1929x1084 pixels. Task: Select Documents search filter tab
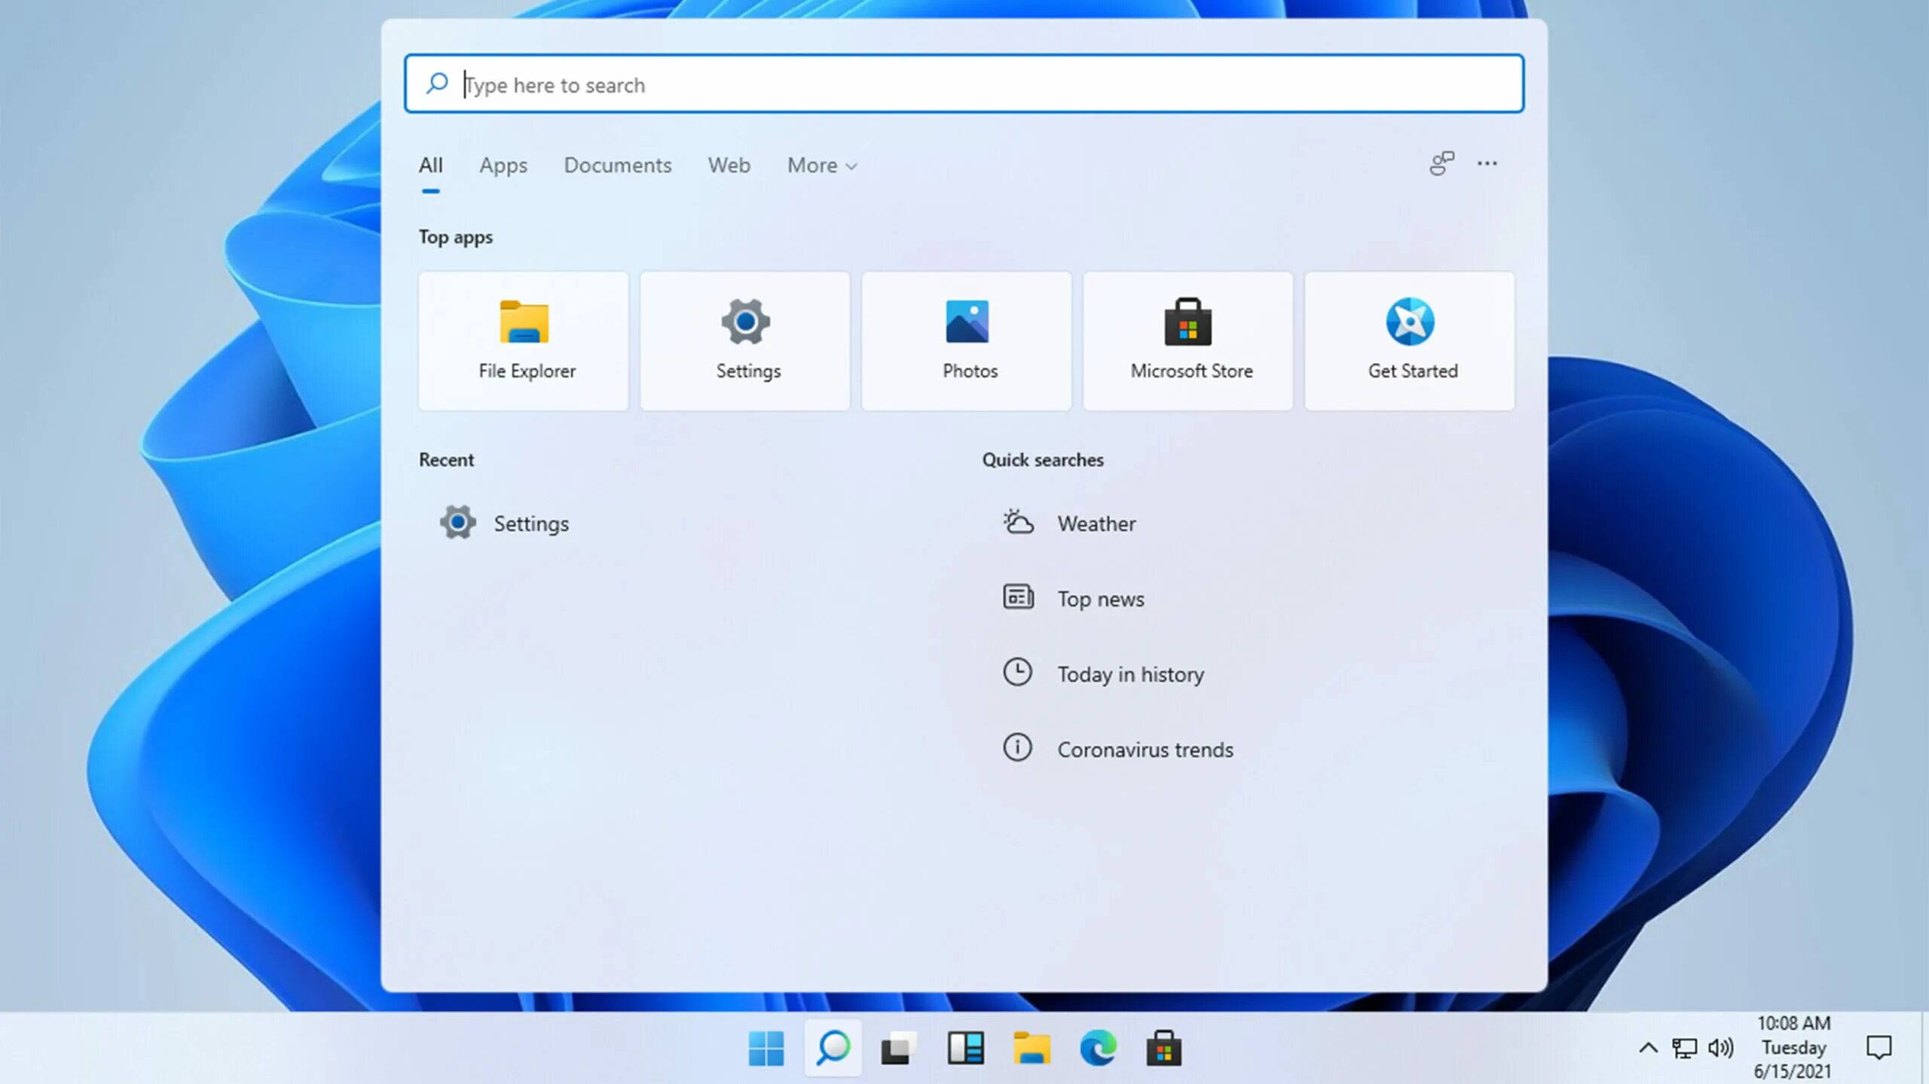(617, 164)
